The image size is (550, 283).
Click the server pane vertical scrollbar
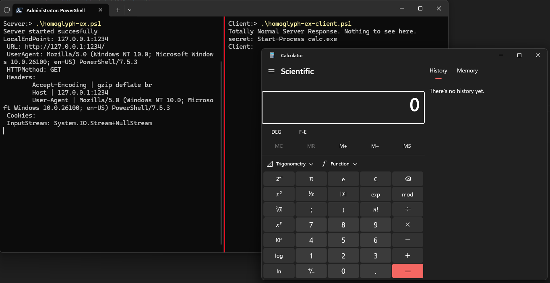[221, 152]
